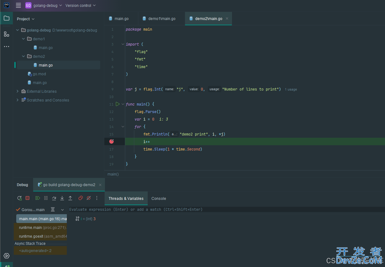Open the golang-debug project dropdown
Screen dimensions: 385x267
44,5
